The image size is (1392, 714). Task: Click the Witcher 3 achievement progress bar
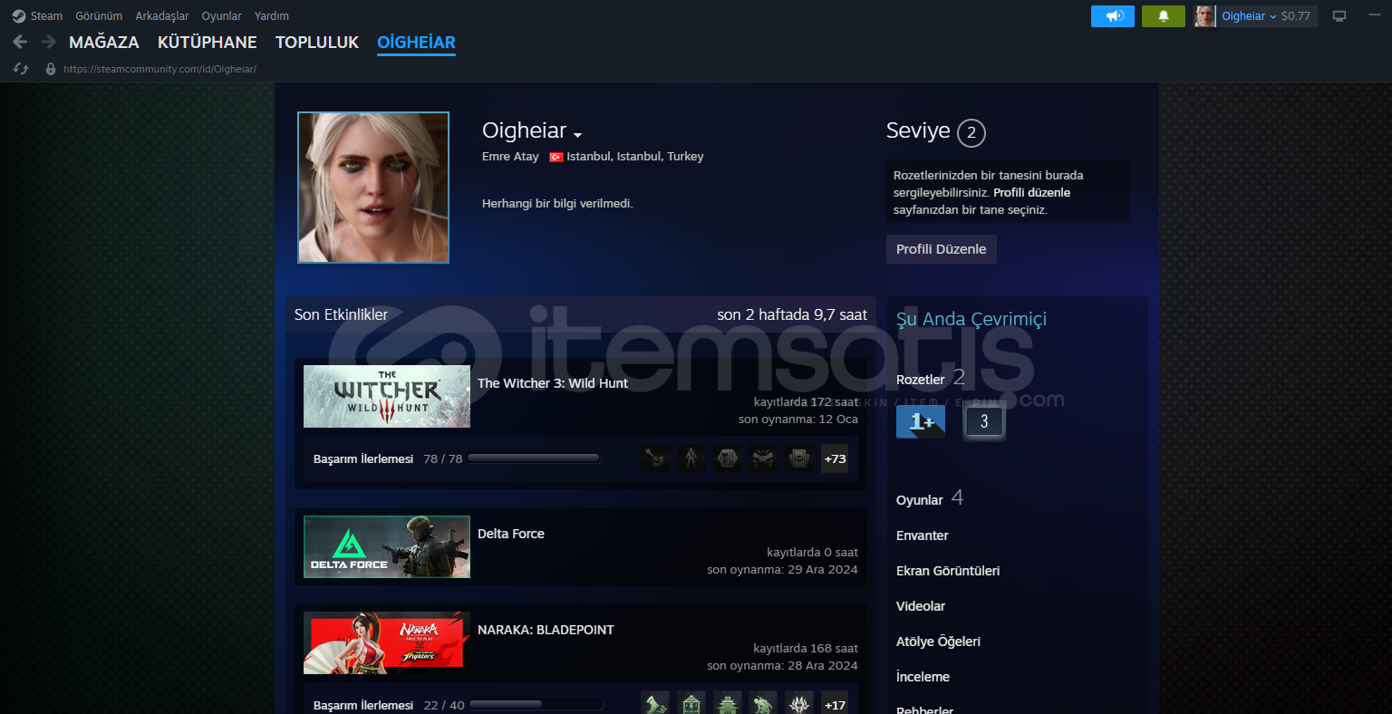click(534, 458)
